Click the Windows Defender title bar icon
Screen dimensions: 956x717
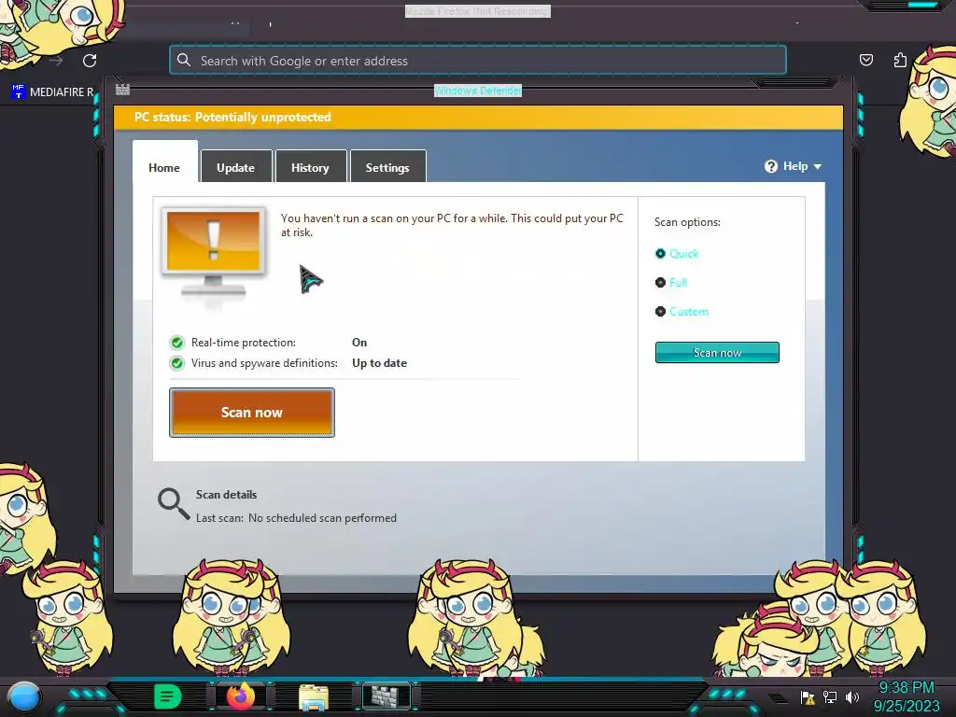tap(122, 90)
